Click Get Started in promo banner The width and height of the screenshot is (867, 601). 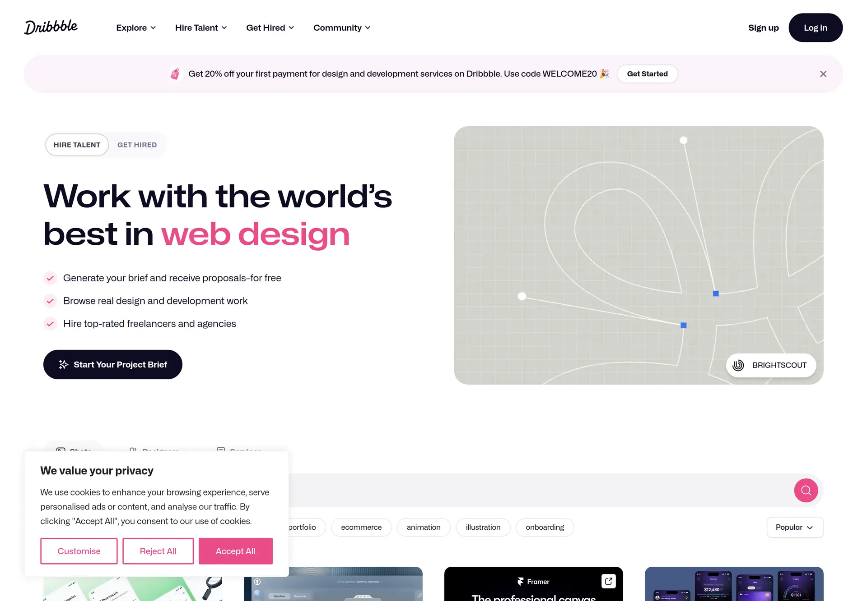click(647, 74)
